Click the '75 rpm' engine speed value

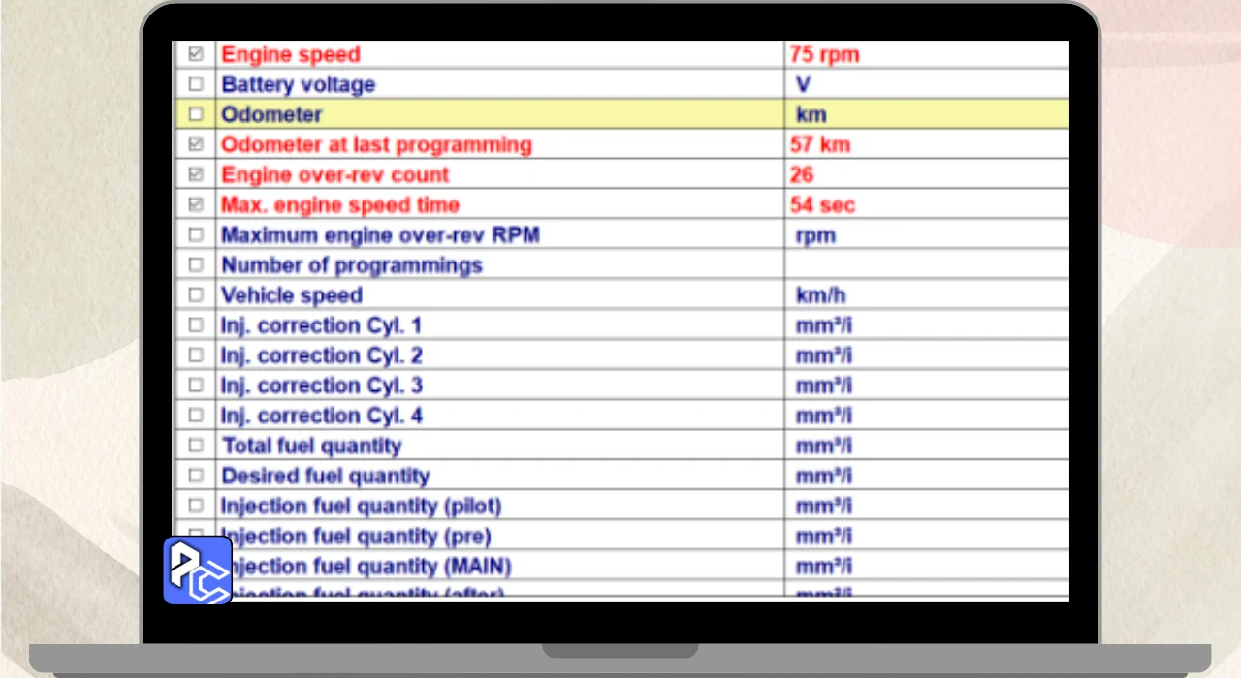(824, 54)
